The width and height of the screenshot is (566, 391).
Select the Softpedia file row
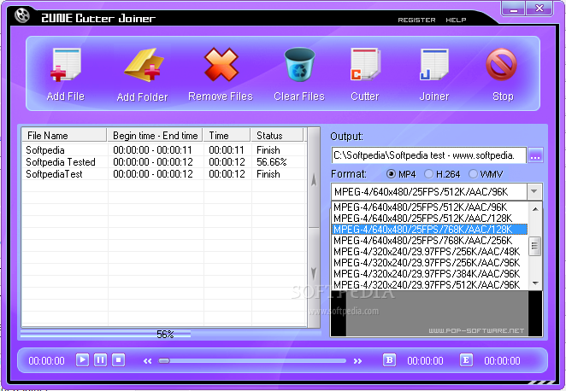(164, 150)
